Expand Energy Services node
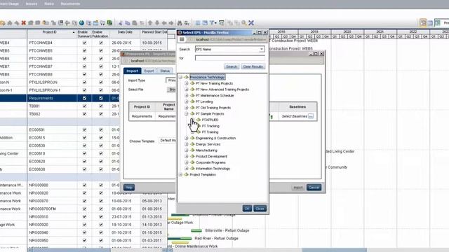449x252 pixels. click(187, 144)
